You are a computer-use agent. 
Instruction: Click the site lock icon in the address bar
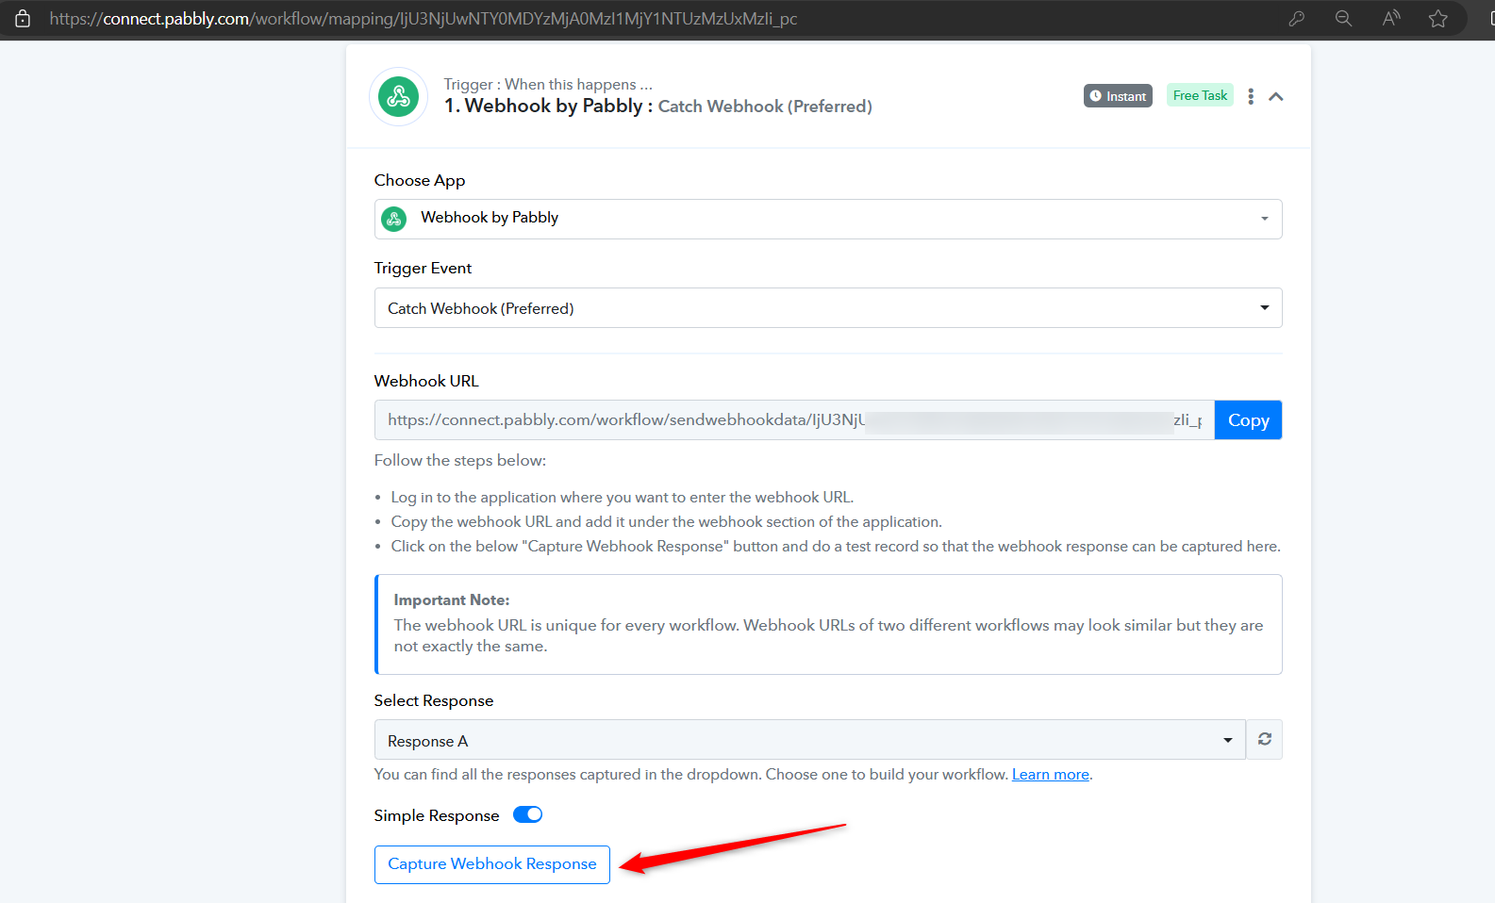[23, 19]
